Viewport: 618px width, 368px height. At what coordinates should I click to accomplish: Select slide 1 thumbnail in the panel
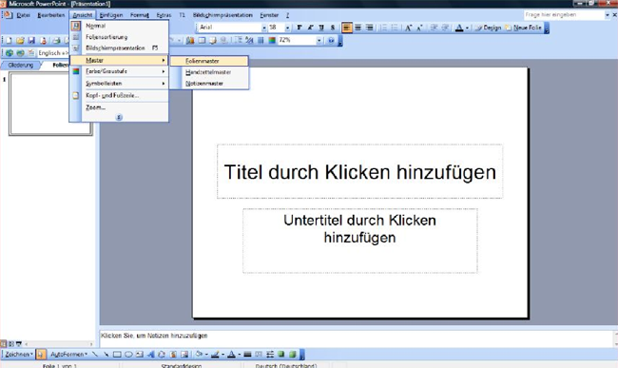[50, 104]
